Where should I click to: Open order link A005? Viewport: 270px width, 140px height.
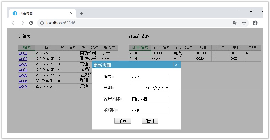point(23,75)
